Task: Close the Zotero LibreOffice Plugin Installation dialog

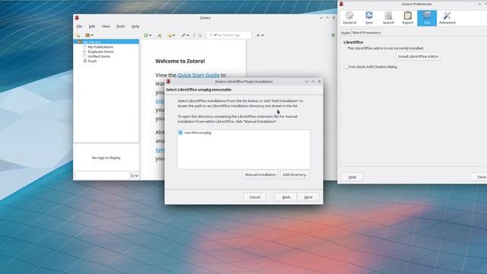Action: (320, 81)
